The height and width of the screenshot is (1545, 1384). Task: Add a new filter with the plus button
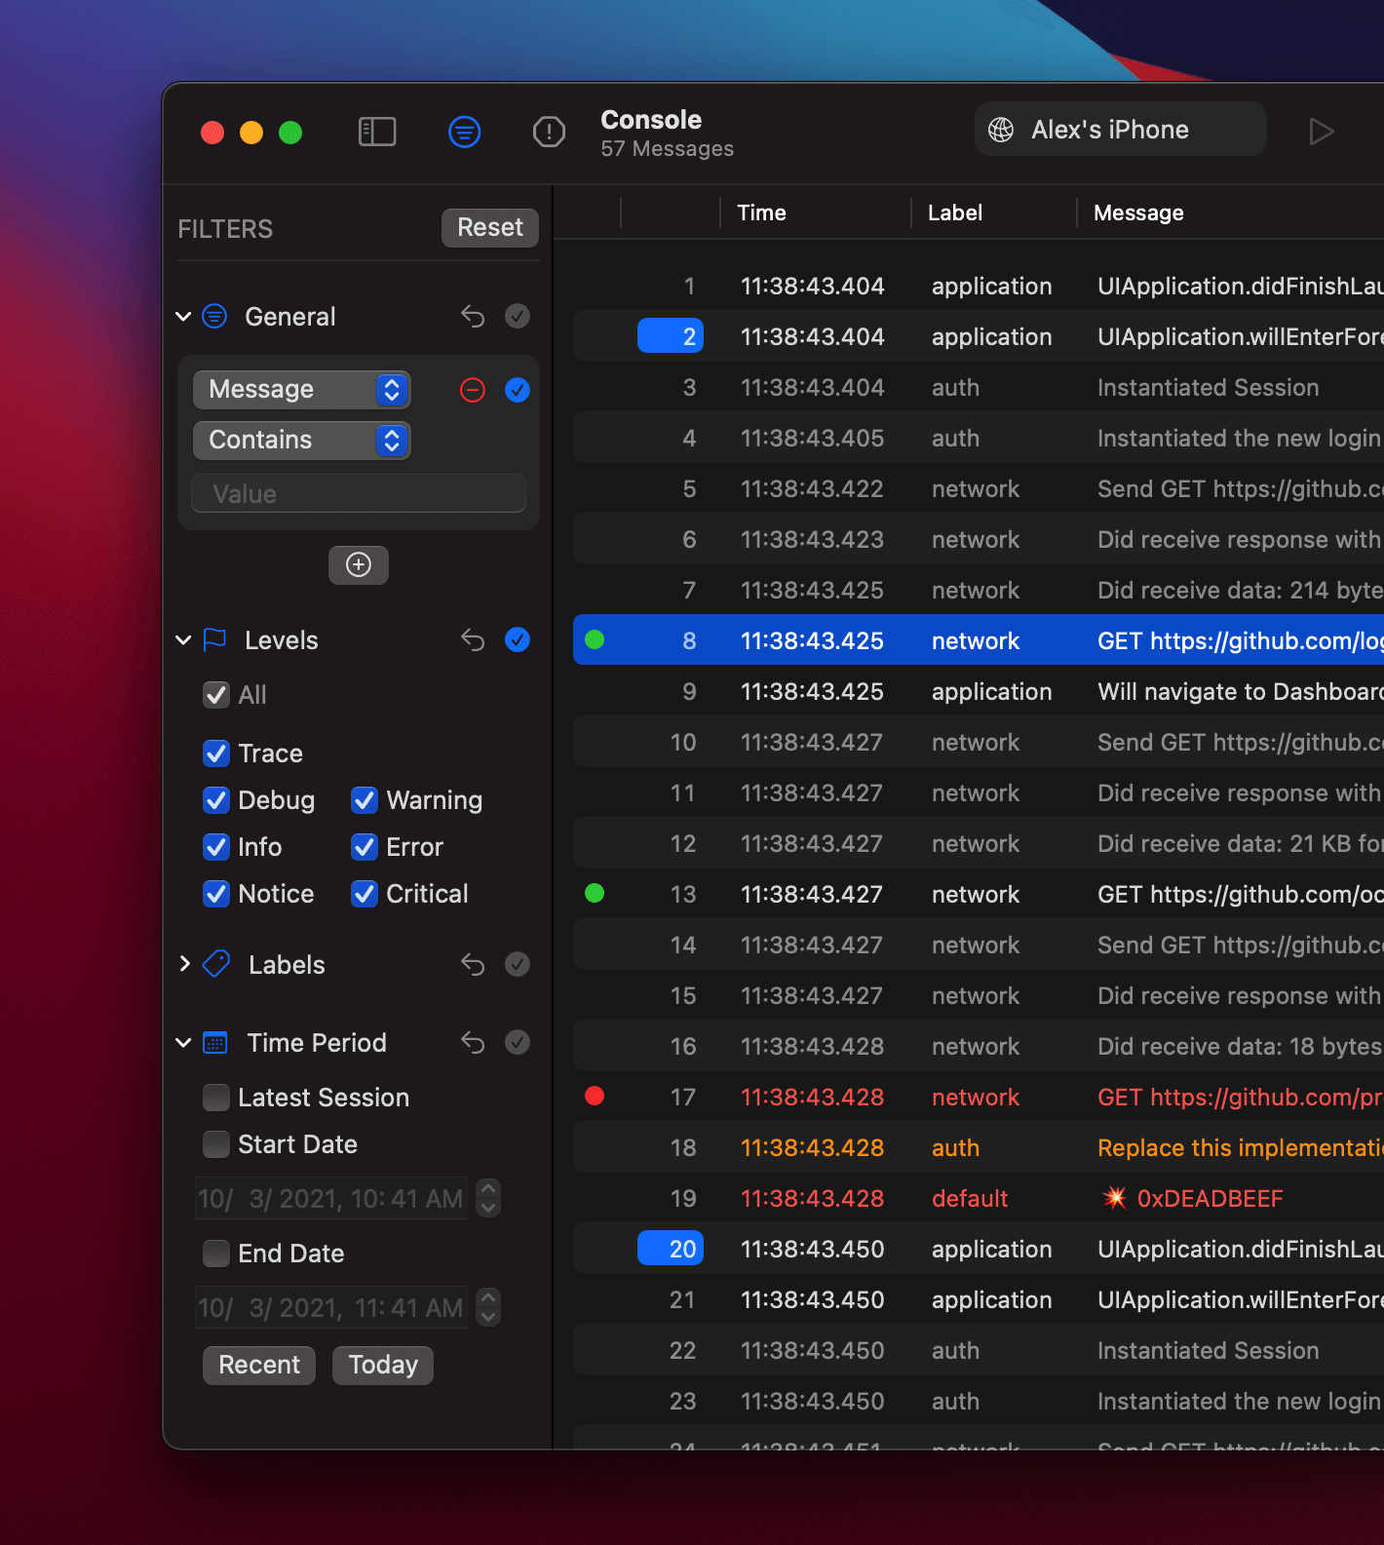point(359,565)
